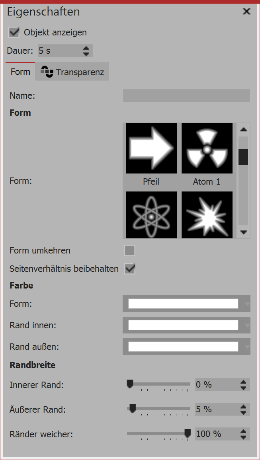Select the Pfeil arrow shape
This screenshot has width=260, height=460.
coord(151,148)
